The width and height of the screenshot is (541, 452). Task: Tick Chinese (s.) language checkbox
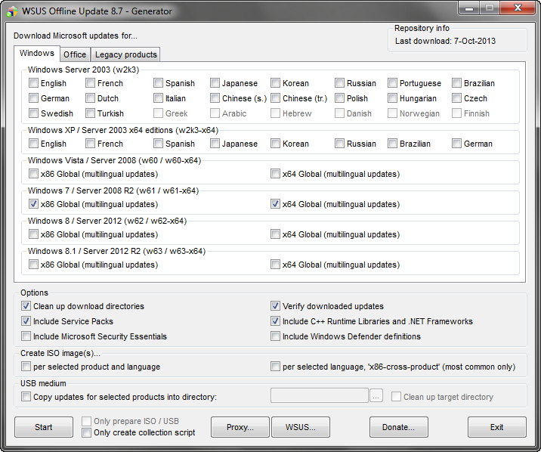pos(215,98)
